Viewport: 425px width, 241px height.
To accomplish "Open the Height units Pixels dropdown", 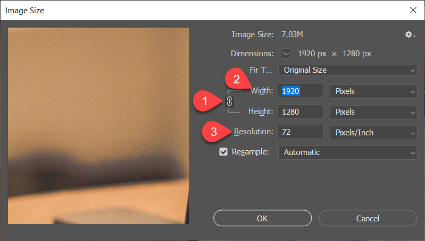I will pyautogui.click(x=373, y=112).
